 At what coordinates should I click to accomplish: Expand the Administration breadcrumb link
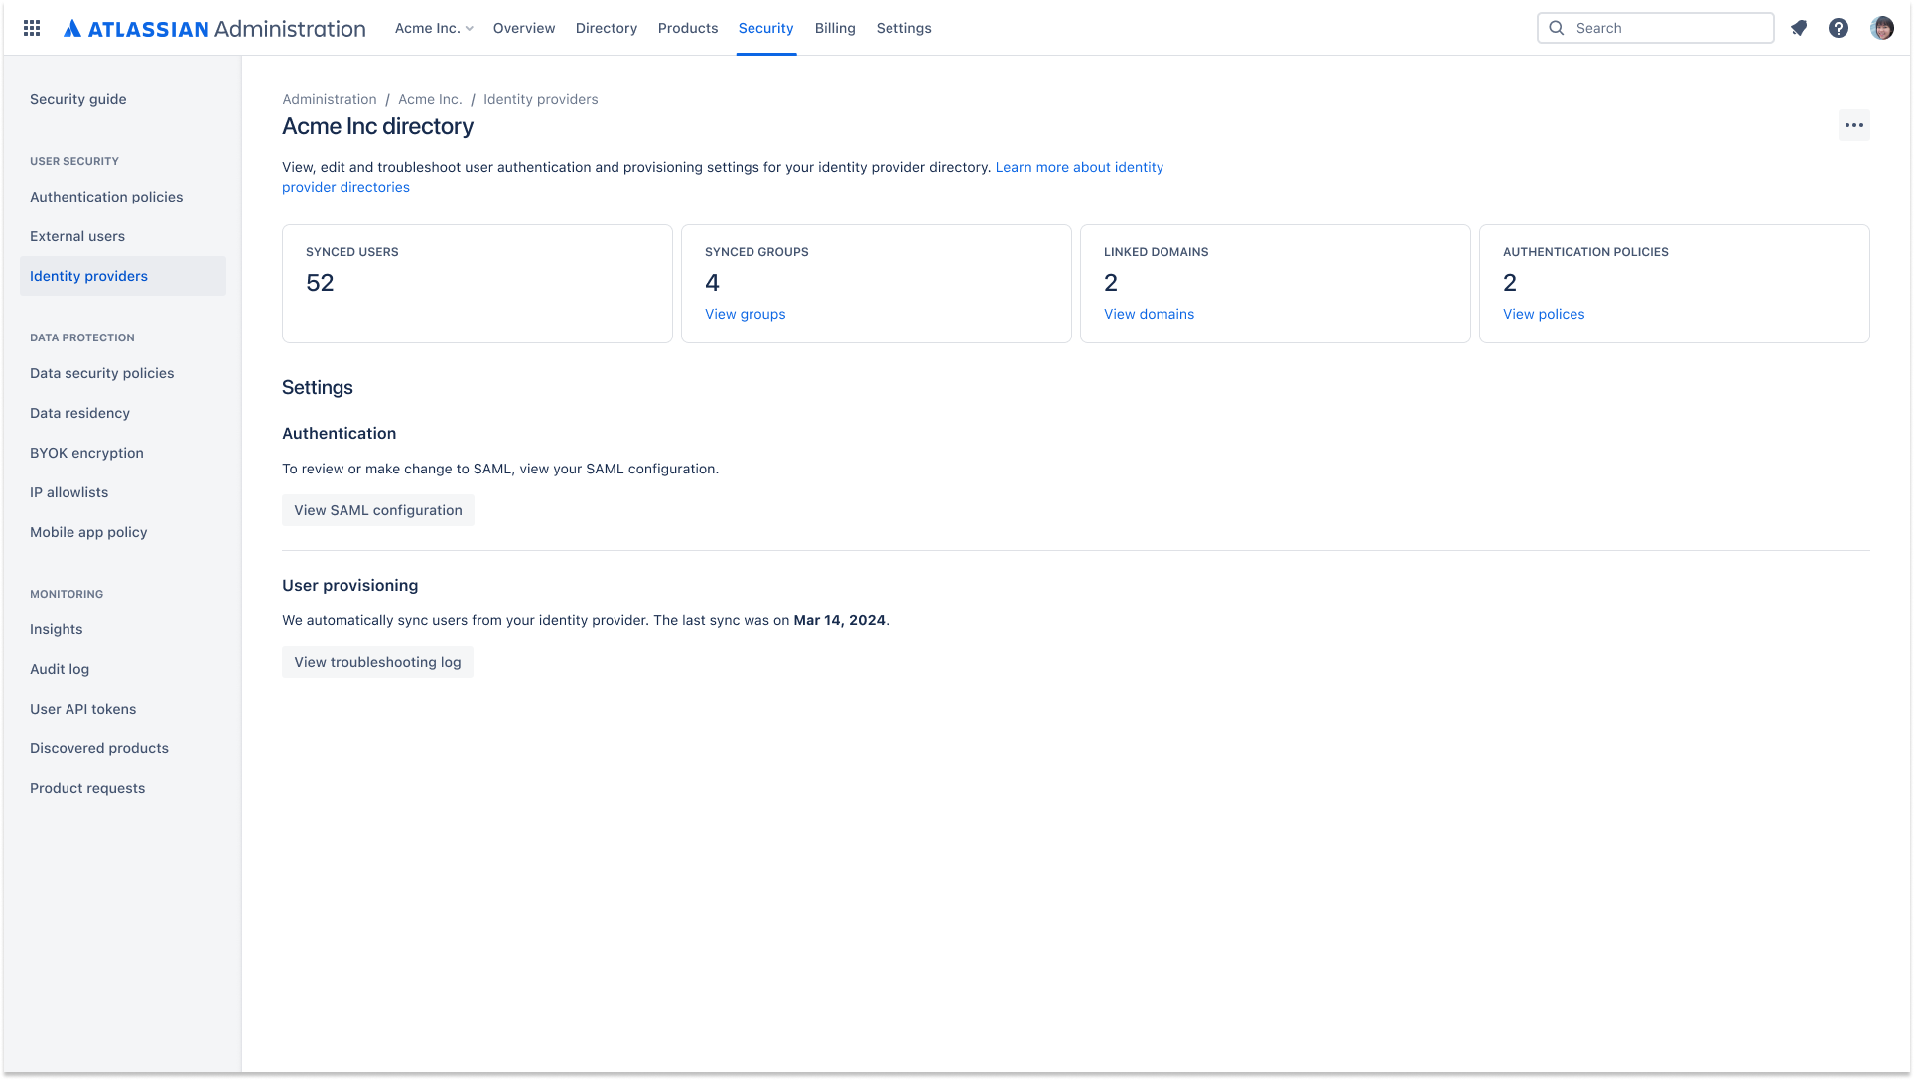(x=329, y=98)
